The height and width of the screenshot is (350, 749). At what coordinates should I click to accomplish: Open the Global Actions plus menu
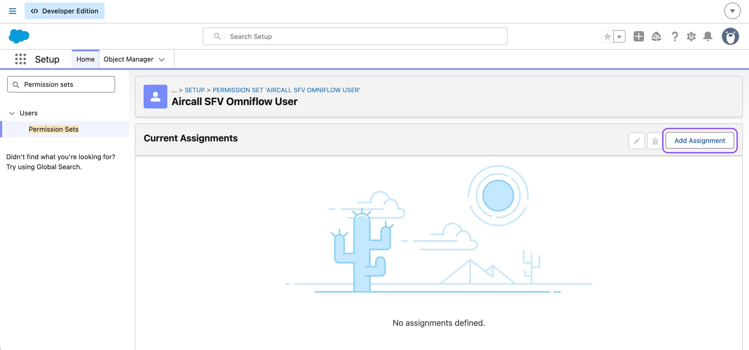click(x=639, y=36)
